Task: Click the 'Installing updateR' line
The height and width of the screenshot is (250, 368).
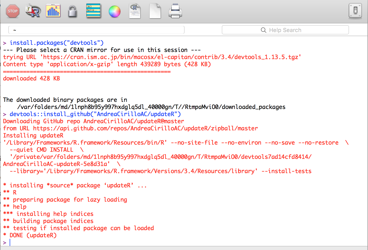Action: (x=33, y=135)
